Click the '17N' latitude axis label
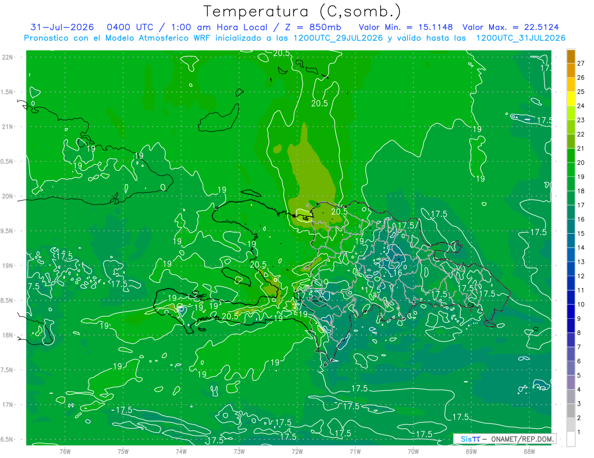The image size is (594, 458). coord(8,405)
